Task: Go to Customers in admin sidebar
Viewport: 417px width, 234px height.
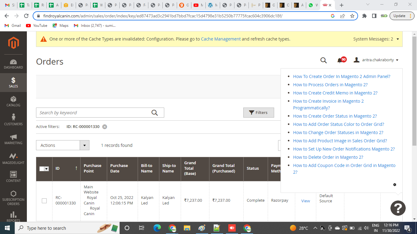Action: (13, 120)
